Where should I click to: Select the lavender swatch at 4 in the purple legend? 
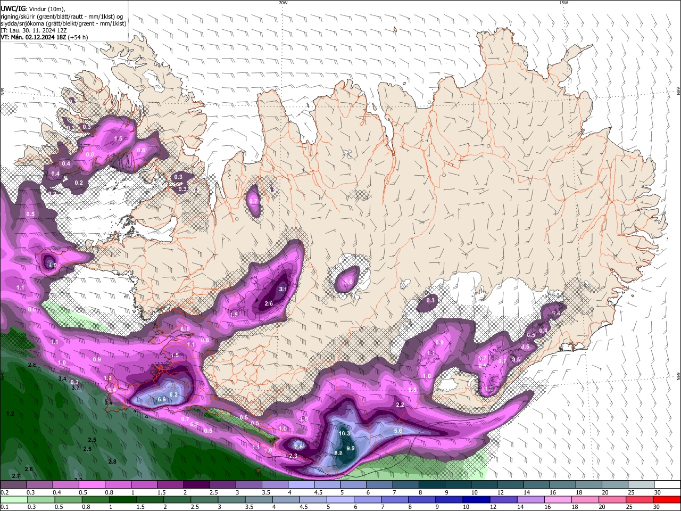(301, 485)
